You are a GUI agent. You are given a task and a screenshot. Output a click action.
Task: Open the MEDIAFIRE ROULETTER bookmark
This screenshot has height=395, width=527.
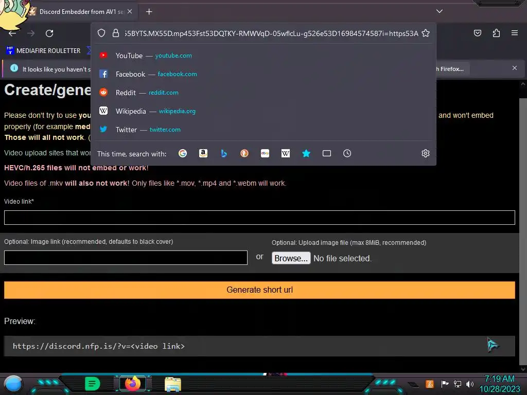[x=43, y=51]
